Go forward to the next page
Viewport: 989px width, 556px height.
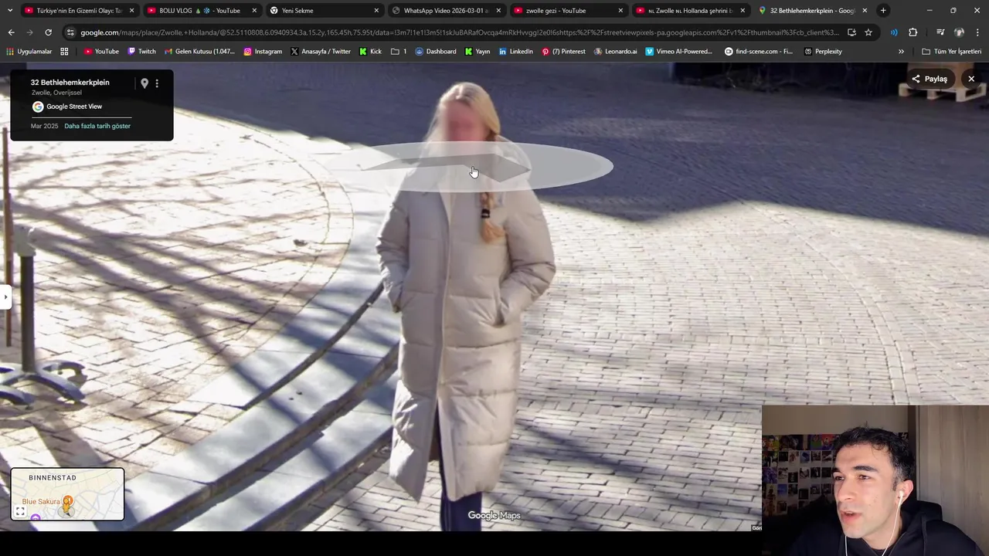point(29,32)
